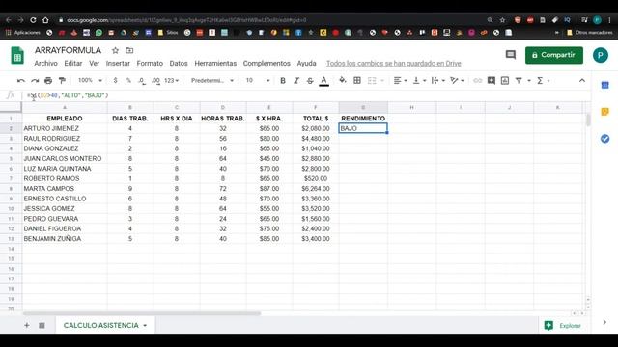Screen dimensions: 618x347
Task: Rename the ARRAYFORMULA document title
Action: pos(68,50)
